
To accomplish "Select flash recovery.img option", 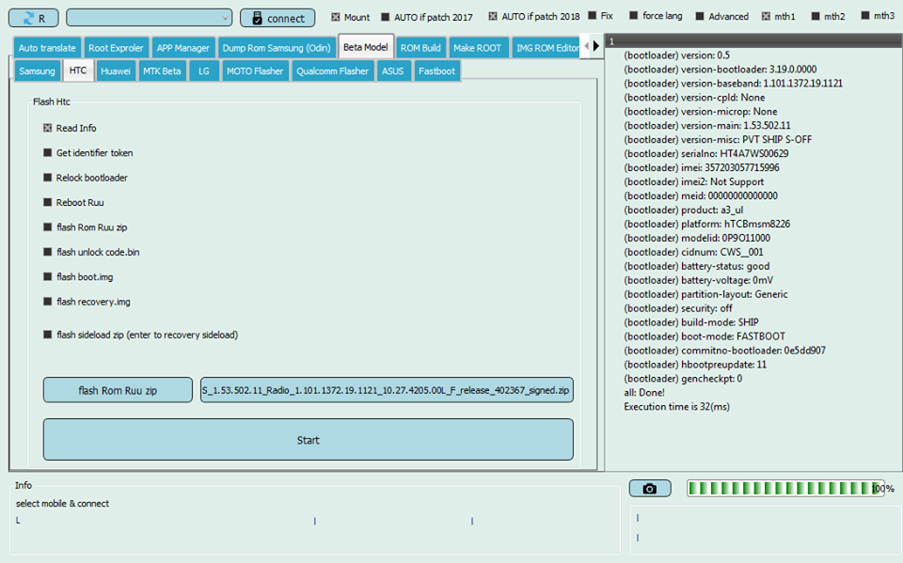I will (x=87, y=301).
